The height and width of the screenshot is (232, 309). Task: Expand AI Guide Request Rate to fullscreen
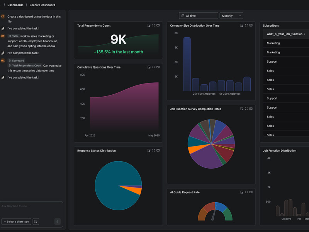pos(246,192)
